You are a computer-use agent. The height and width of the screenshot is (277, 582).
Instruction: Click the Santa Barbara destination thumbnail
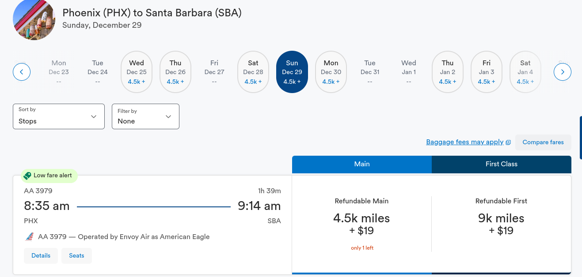pyautogui.click(x=34, y=19)
